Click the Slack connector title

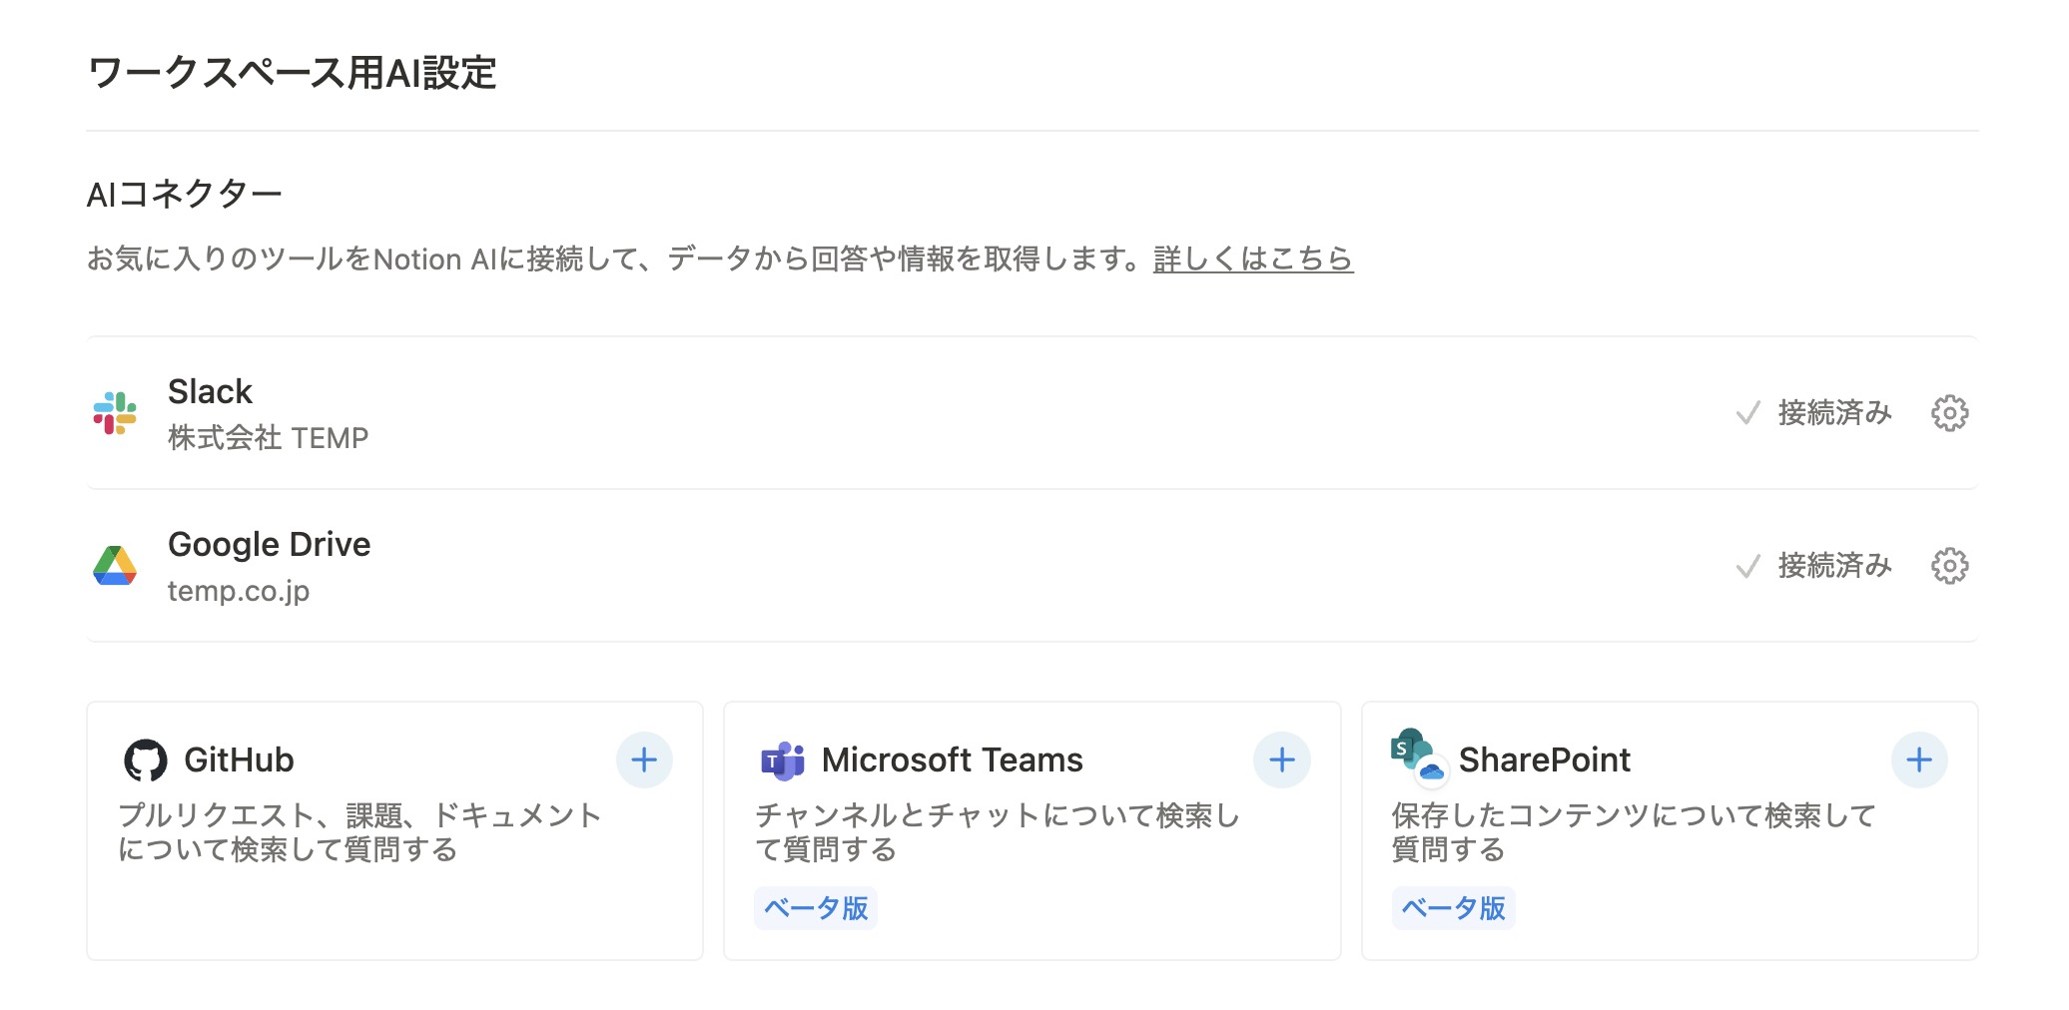coord(210,391)
